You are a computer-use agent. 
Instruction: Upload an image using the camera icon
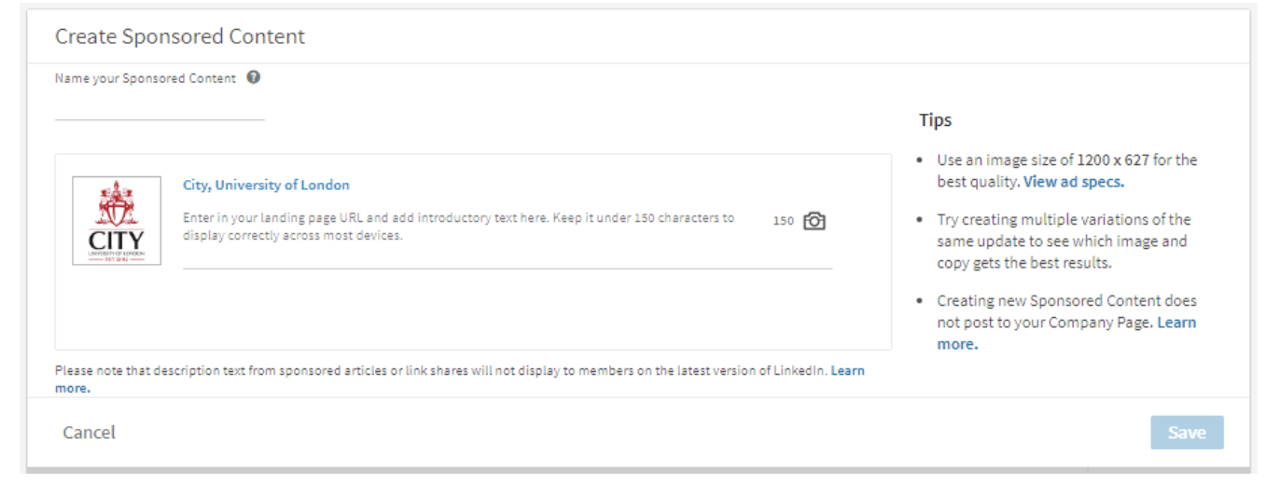pyautogui.click(x=814, y=221)
